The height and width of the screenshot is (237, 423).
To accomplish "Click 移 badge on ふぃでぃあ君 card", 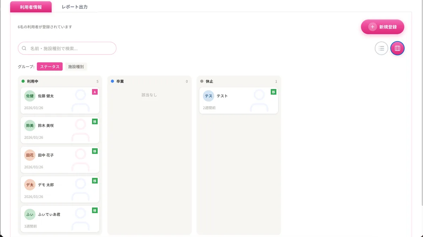I will pos(94,210).
